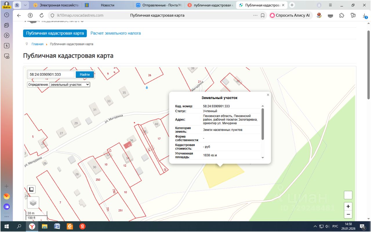Open the sidebar more options dots
This screenshot has width=371, height=232.
click(x=6, y=217)
